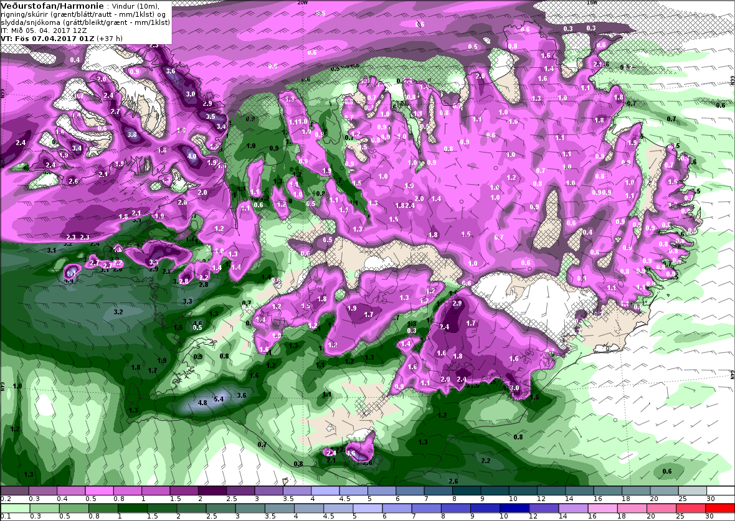This screenshot has width=735, height=521.
Task: Click the bright pink 0.5 legend swatch
Action: (x=100, y=490)
